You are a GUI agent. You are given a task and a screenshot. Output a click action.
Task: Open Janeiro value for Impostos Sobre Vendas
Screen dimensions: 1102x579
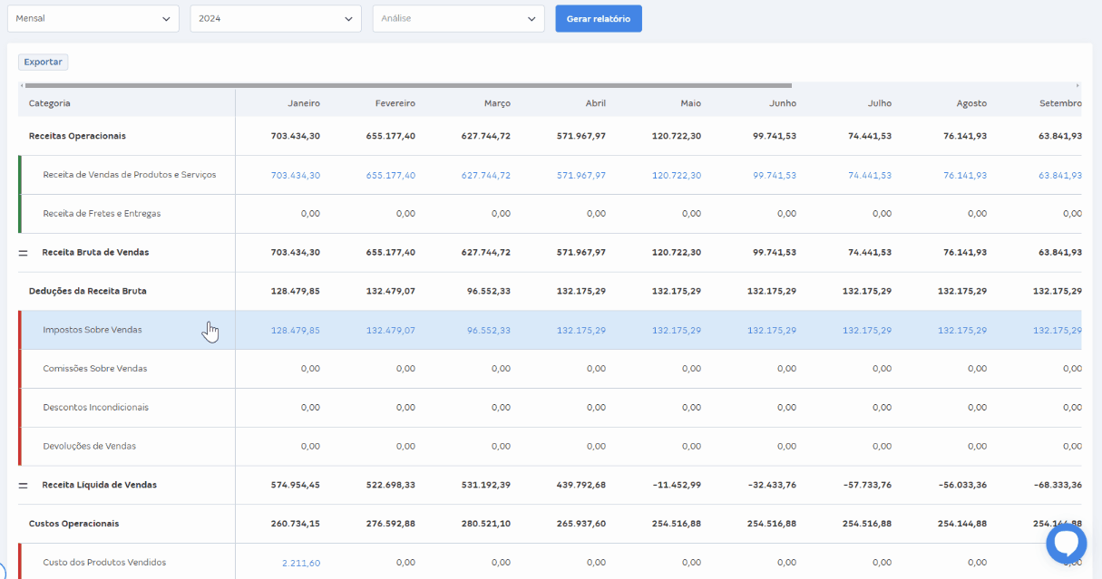pyautogui.click(x=295, y=331)
